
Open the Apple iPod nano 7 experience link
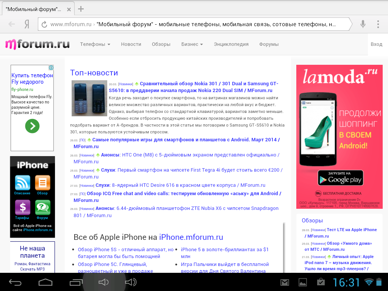point(339,263)
